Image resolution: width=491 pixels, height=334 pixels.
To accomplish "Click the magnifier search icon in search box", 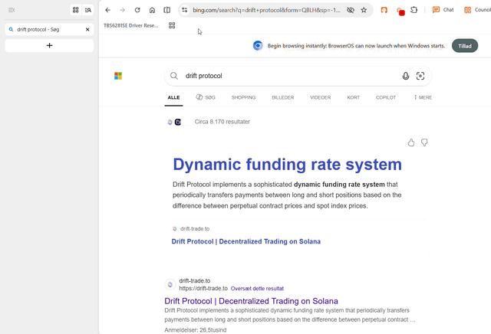I will [174, 76].
